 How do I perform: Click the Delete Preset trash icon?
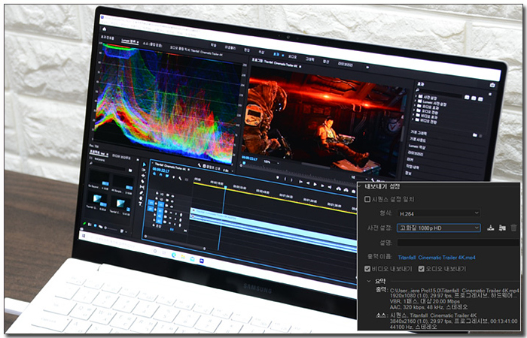click(x=513, y=228)
